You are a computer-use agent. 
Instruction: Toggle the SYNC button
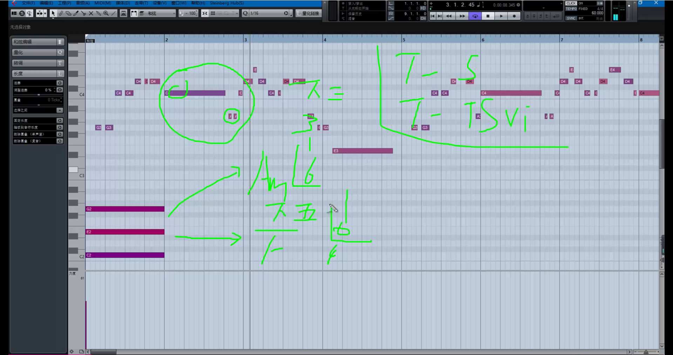[x=571, y=18]
